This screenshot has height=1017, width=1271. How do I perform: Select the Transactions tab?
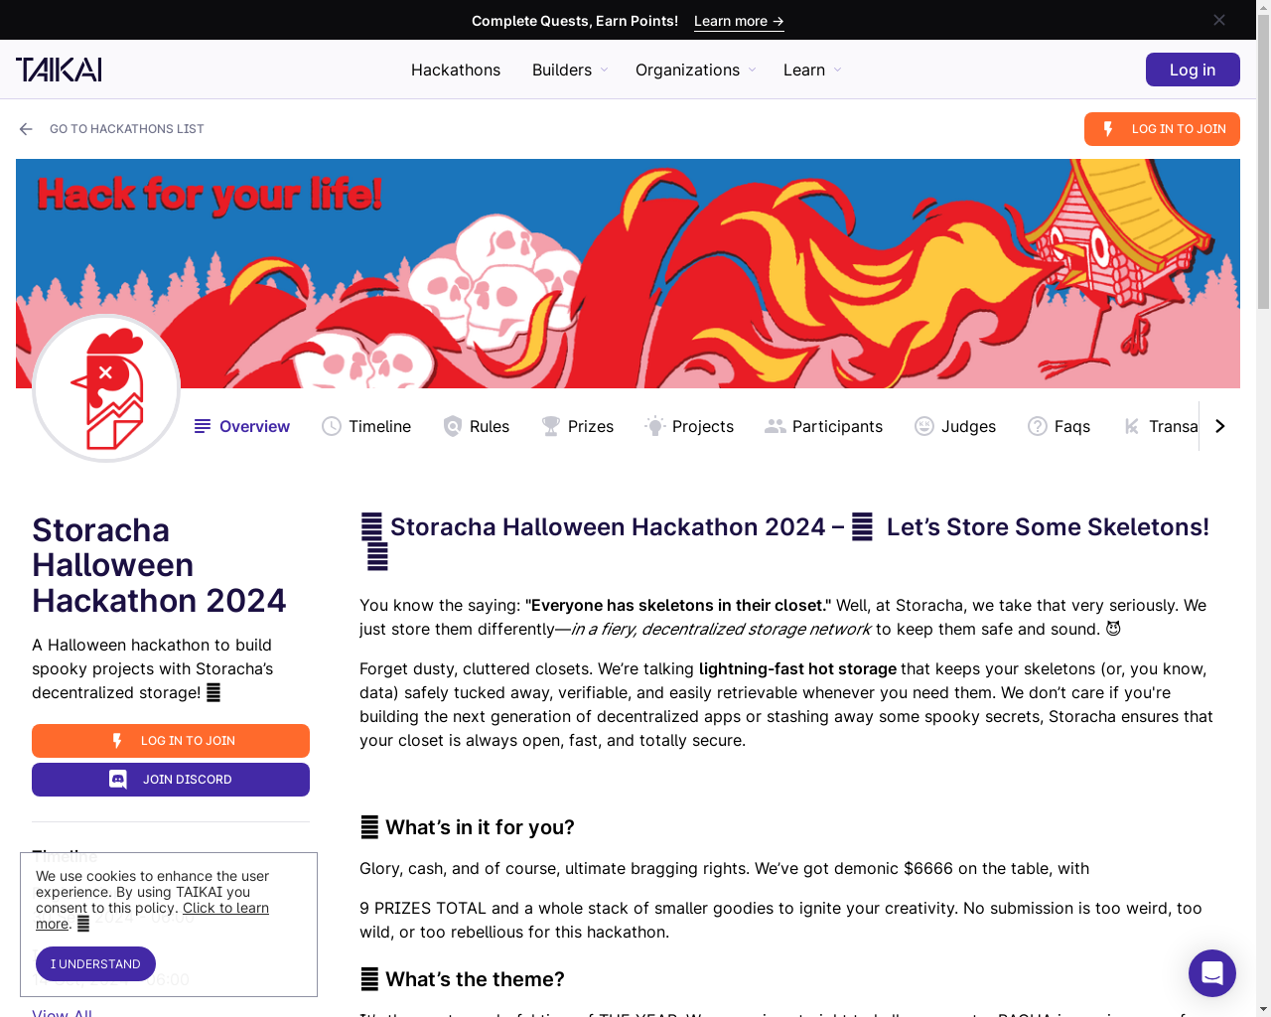pos(1160,426)
